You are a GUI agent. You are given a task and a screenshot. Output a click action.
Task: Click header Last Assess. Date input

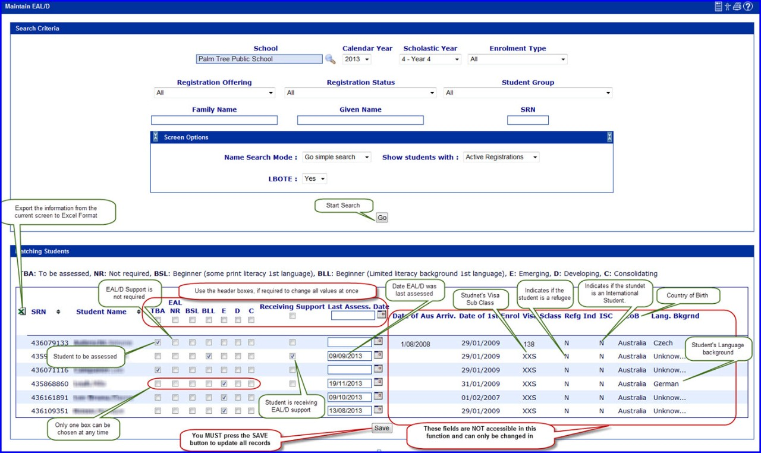353,315
